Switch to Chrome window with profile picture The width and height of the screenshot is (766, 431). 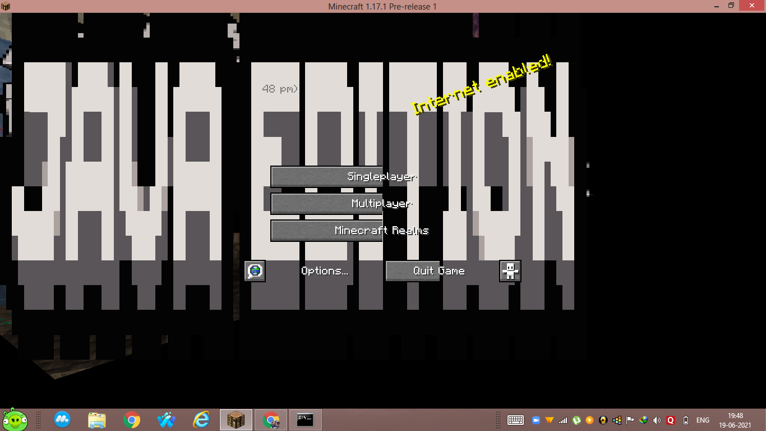[271, 419]
